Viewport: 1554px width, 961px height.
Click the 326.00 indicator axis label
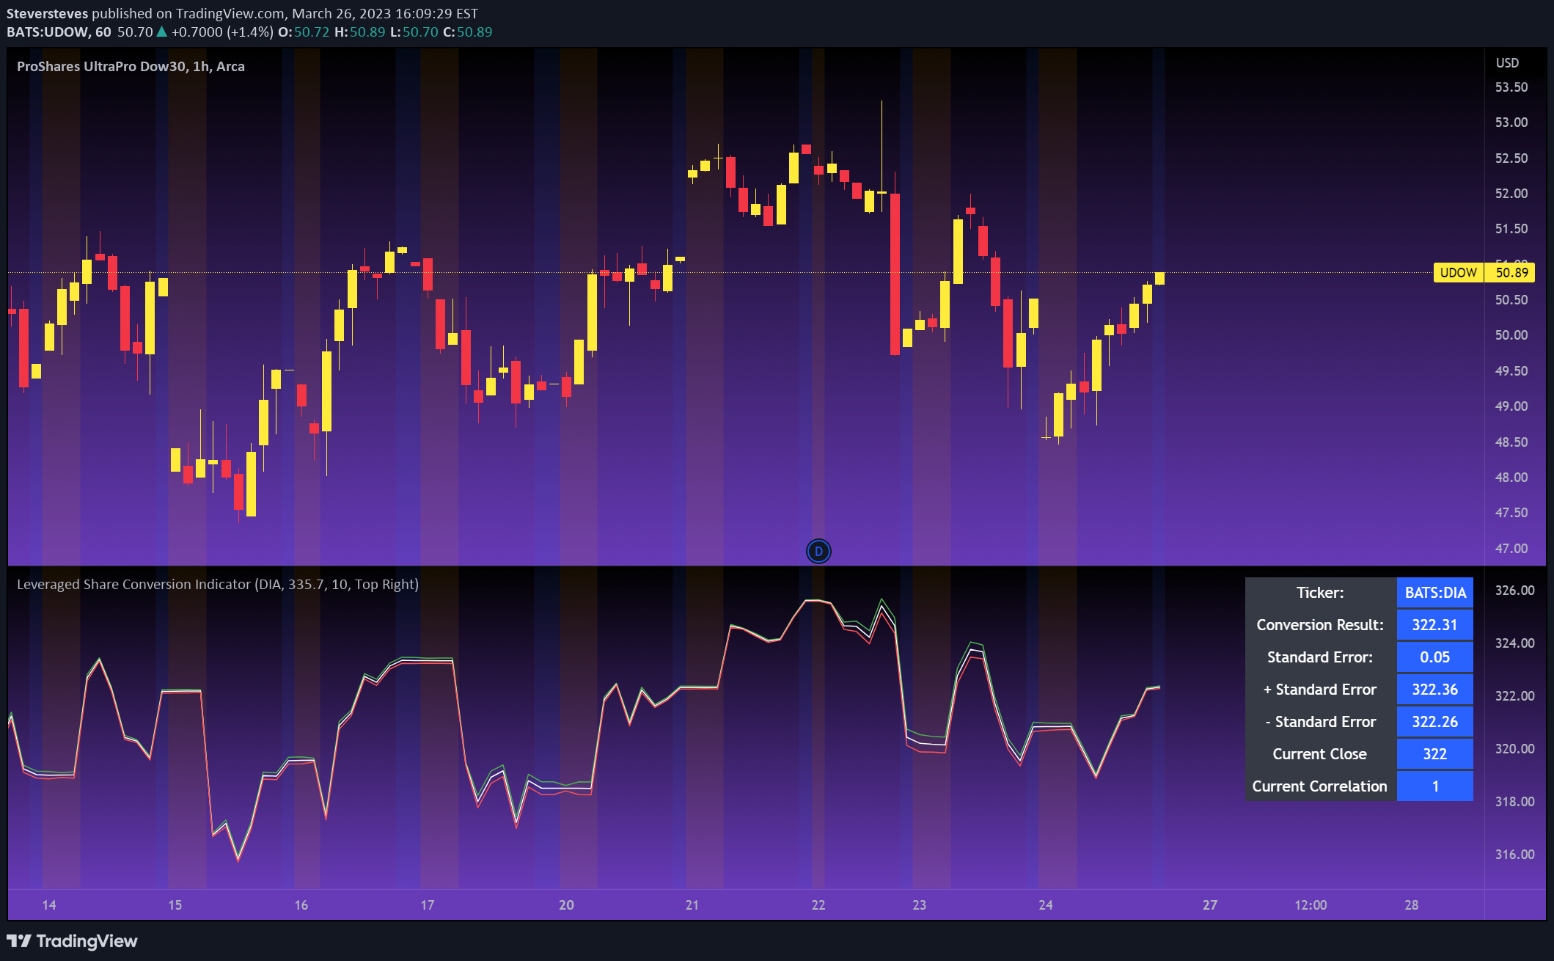(x=1514, y=591)
